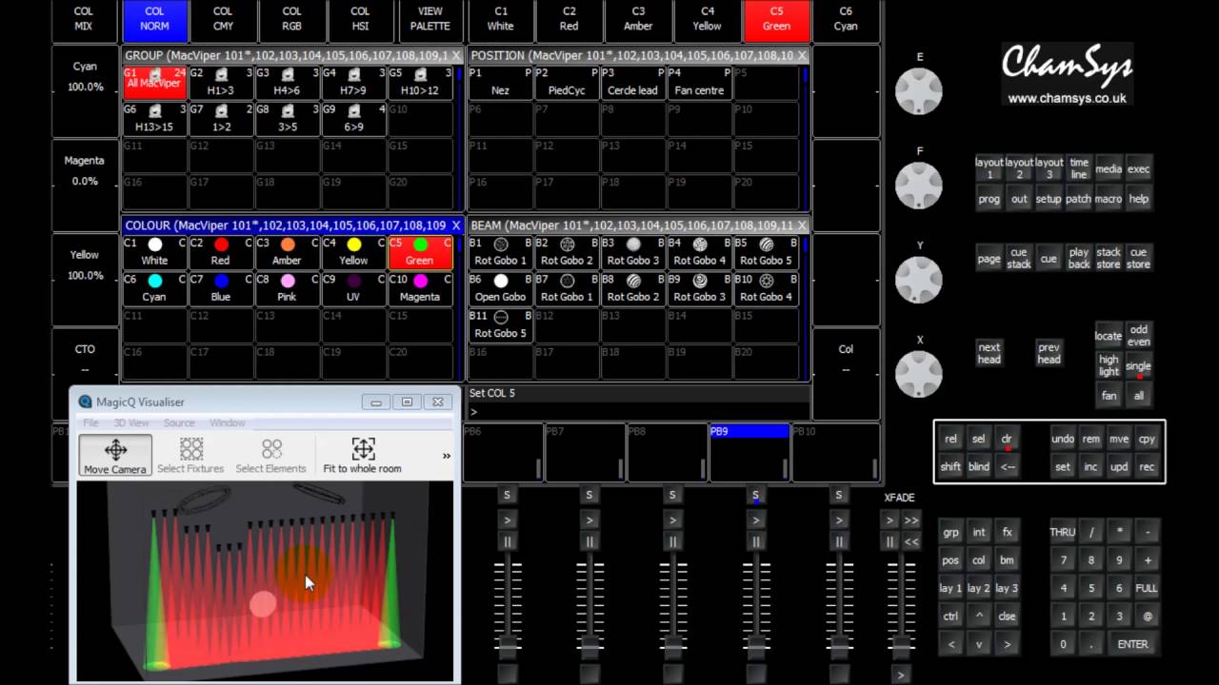The width and height of the screenshot is (1219, 685).
Task: Adjust the PB7 playback fader
Action: click(590, 646)
